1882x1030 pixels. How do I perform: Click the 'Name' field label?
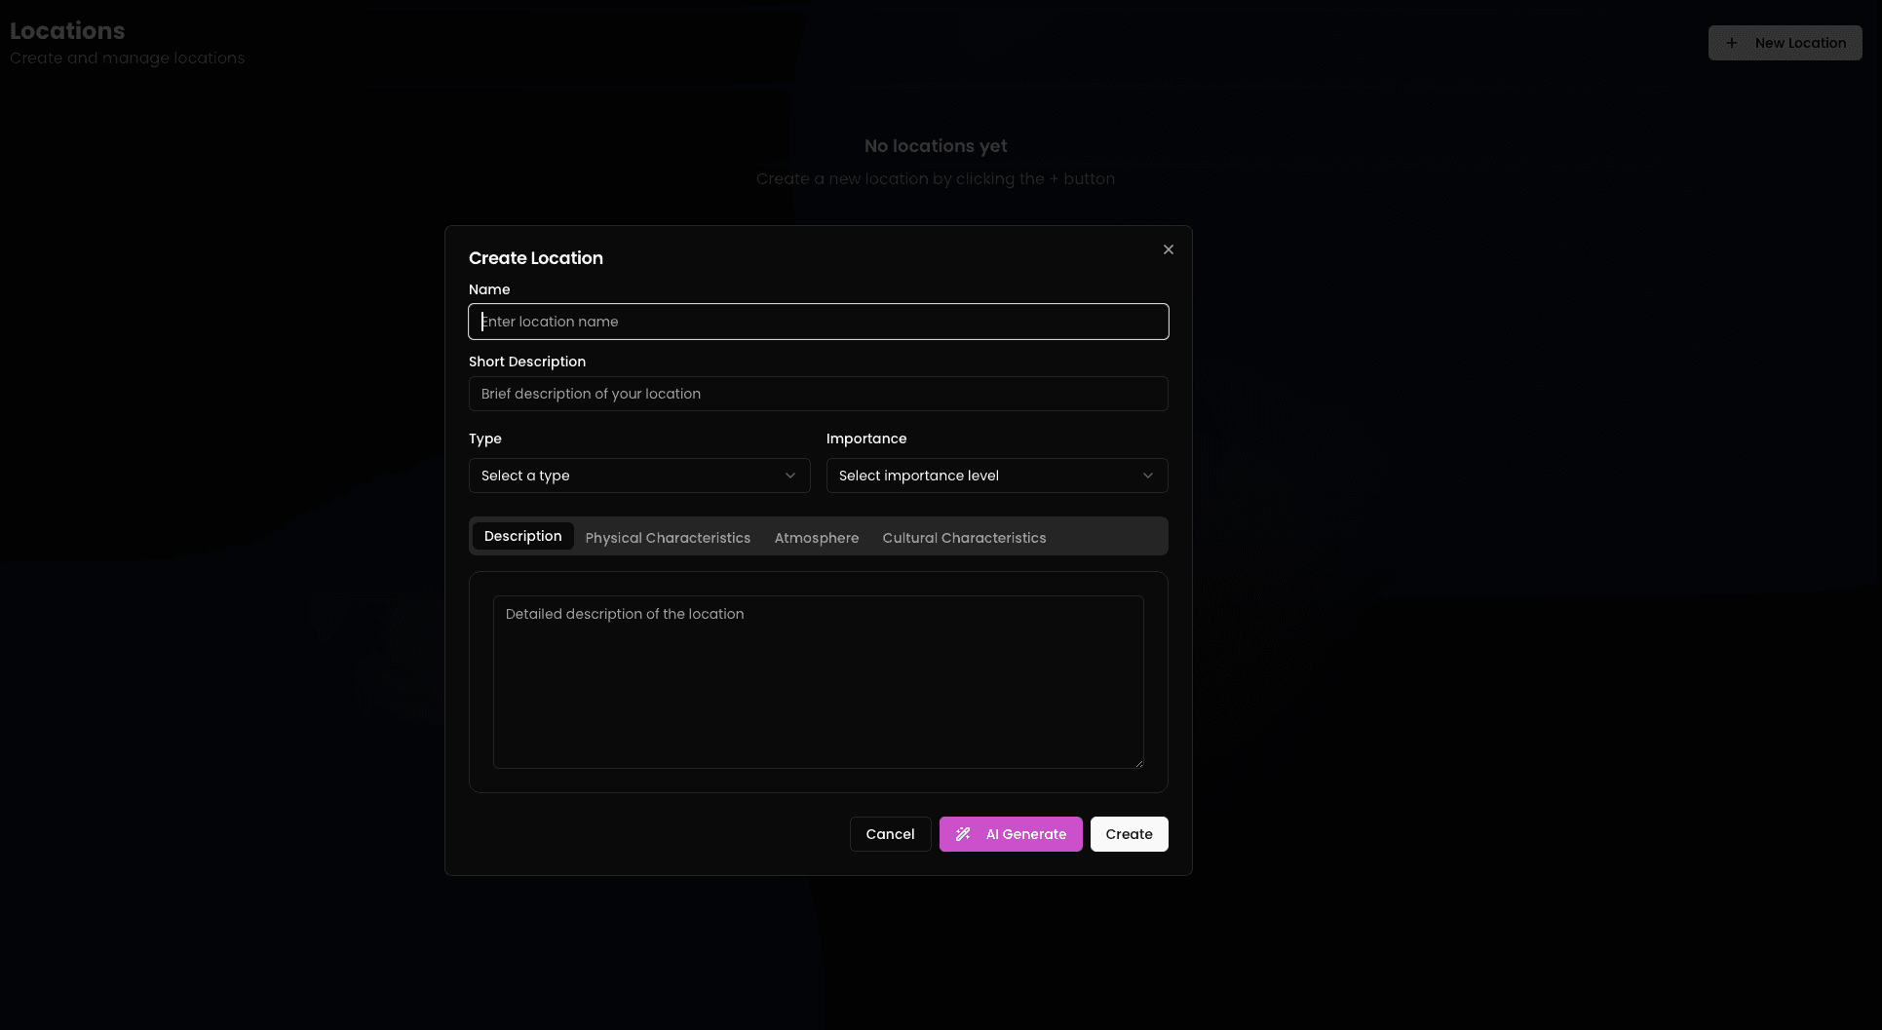tap(489, 289)
